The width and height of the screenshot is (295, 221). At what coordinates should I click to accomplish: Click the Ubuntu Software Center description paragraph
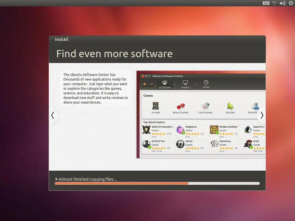click(96, 89)
